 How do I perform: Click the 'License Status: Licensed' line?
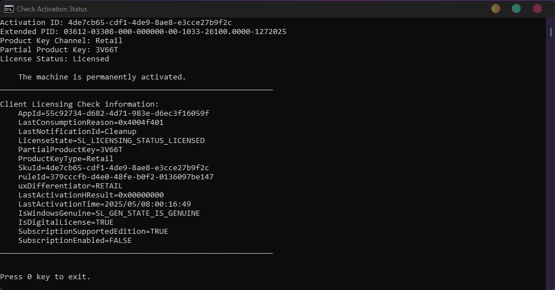pyautogui.click(x=54, y=58)
